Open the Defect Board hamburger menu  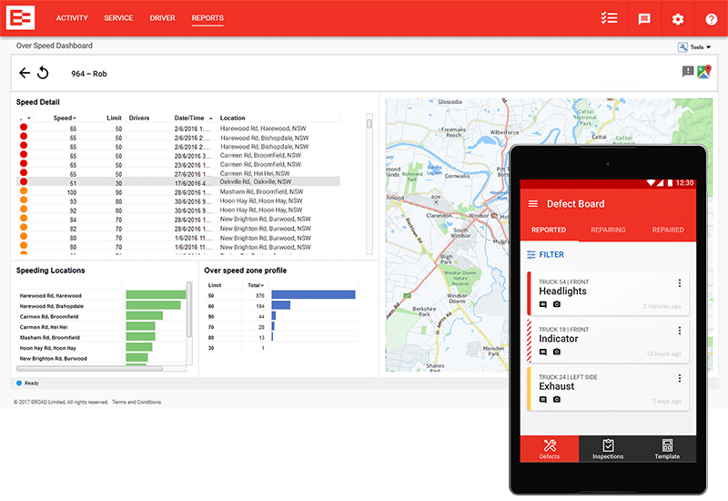point(532,204)
